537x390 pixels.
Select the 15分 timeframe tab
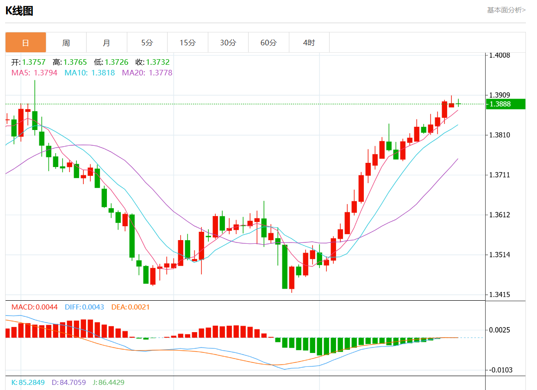[x=187, y=43]
